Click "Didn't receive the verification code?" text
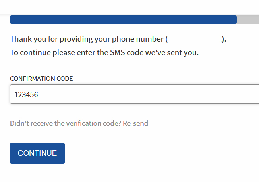Image resolution: width=259 pixels, height=182 pixels. pyautogui.click(x=66, y=123)
